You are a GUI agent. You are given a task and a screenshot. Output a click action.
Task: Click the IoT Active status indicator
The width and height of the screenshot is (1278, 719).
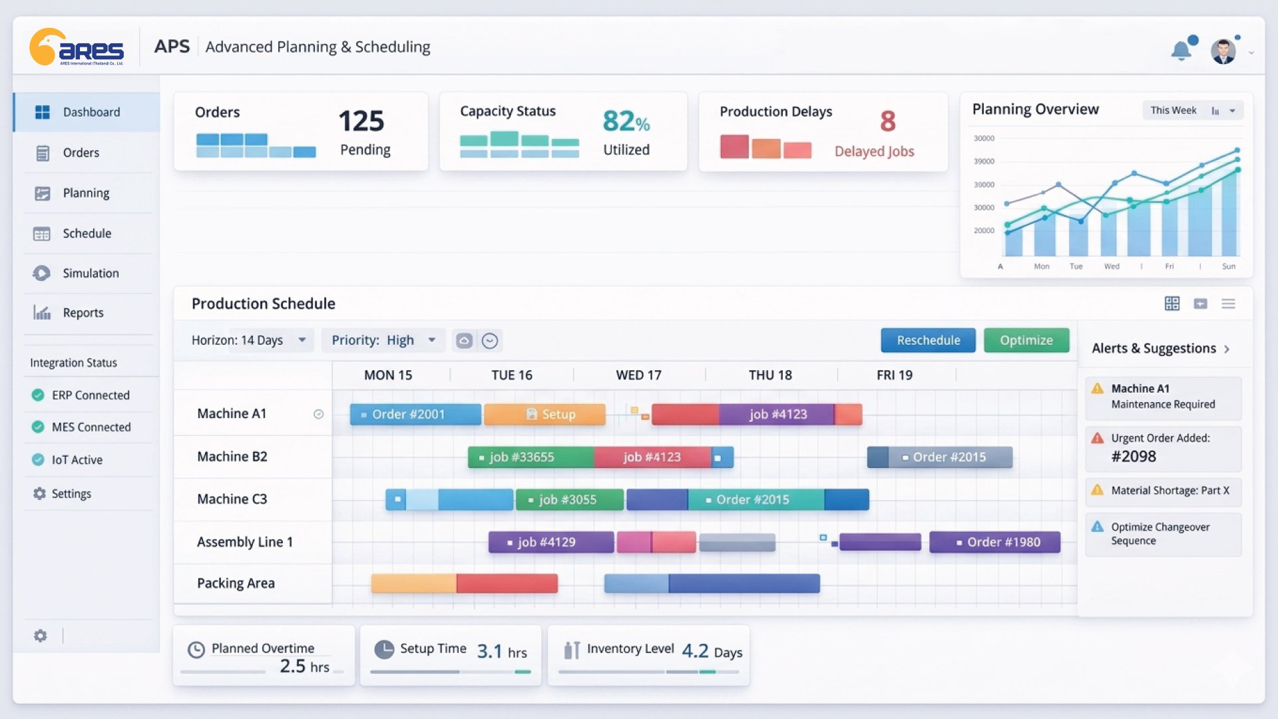point(38,459)
